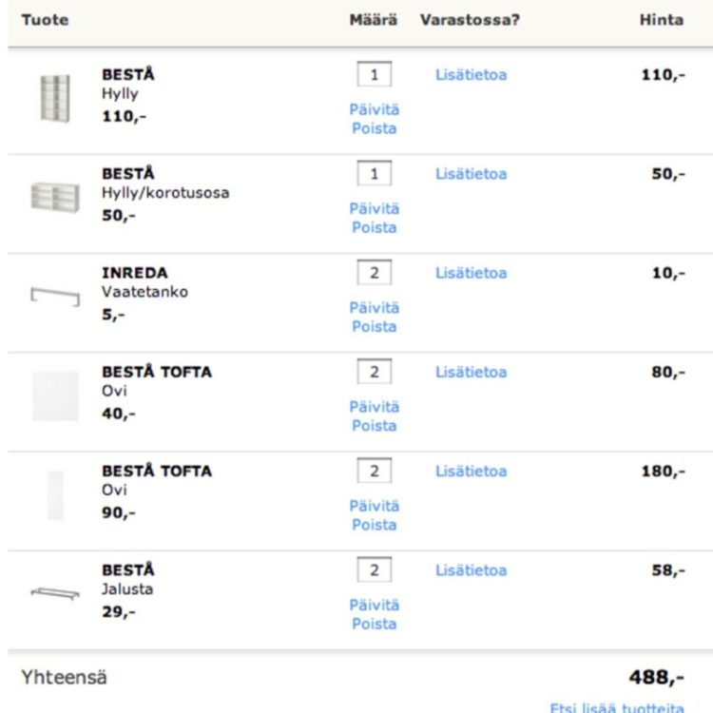The height and width of the screenshot is (713, 713).
Task: Click Päivitä for BESTÅ Hylly row
Action: tap(375, 109)
